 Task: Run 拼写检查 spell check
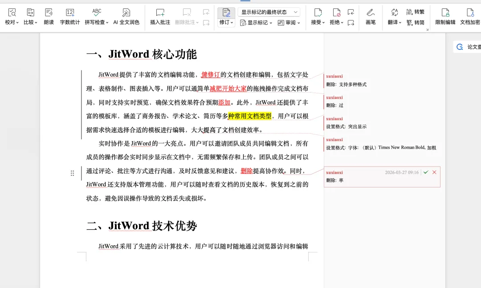(97, 12)
